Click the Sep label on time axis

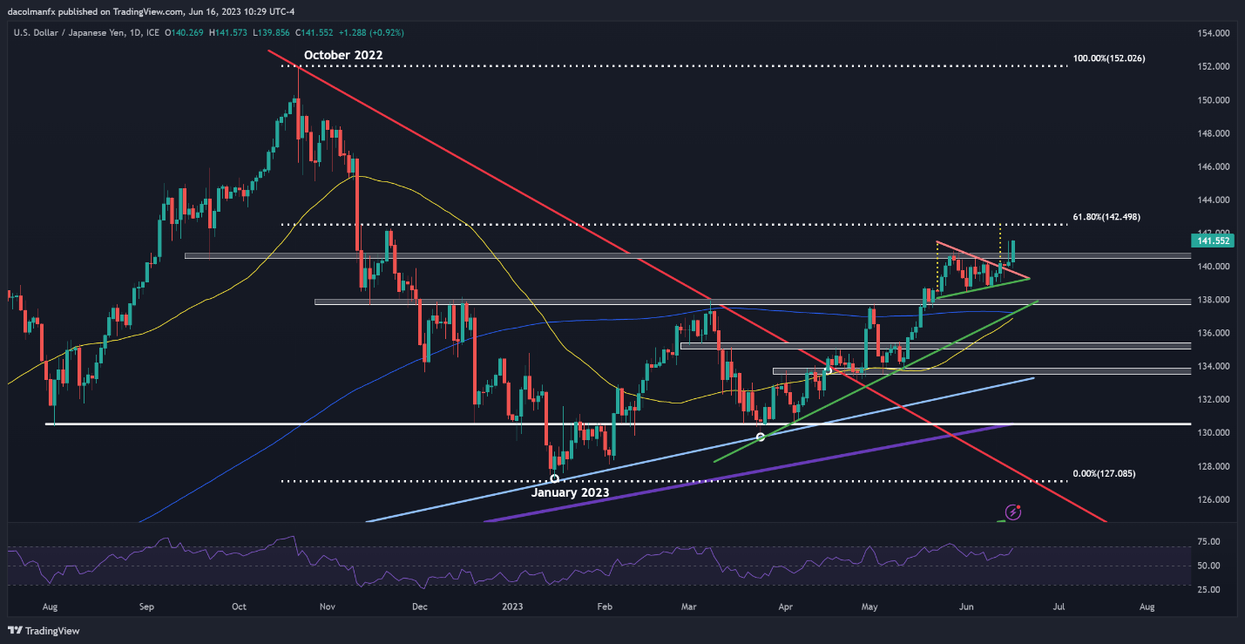tap(146, 606)
